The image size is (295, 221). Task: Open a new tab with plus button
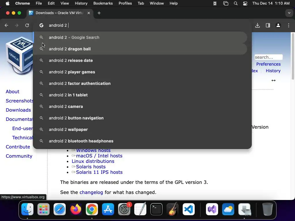(99, 13)
